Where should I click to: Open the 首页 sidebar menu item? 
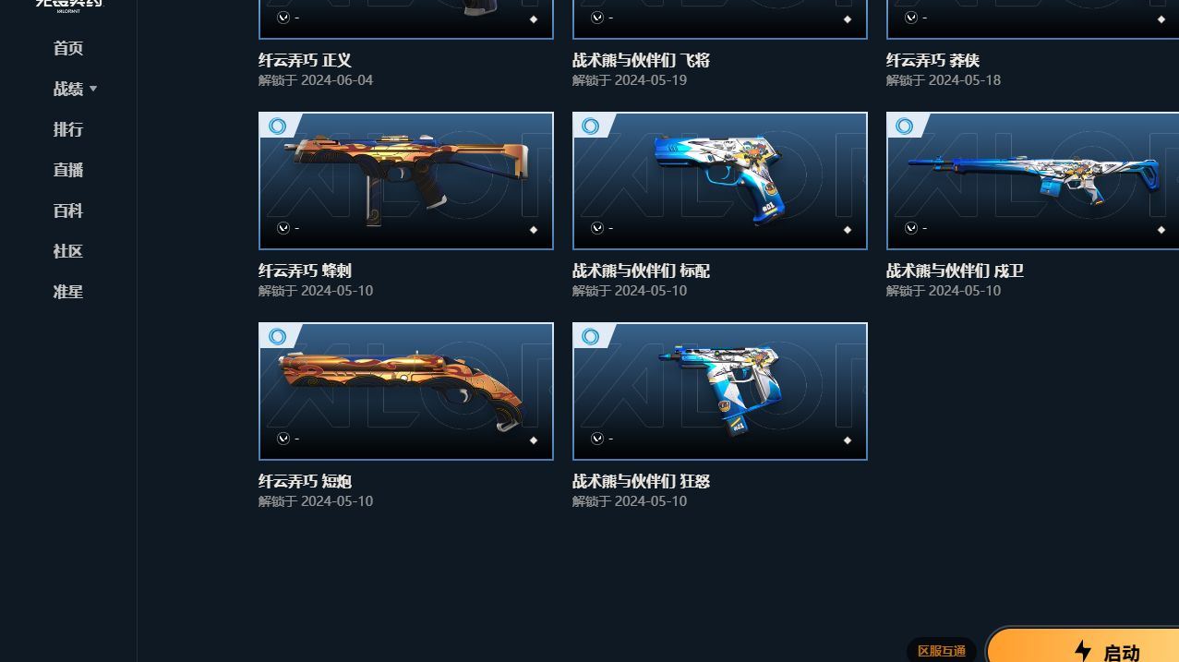click(x=68, y=48)
